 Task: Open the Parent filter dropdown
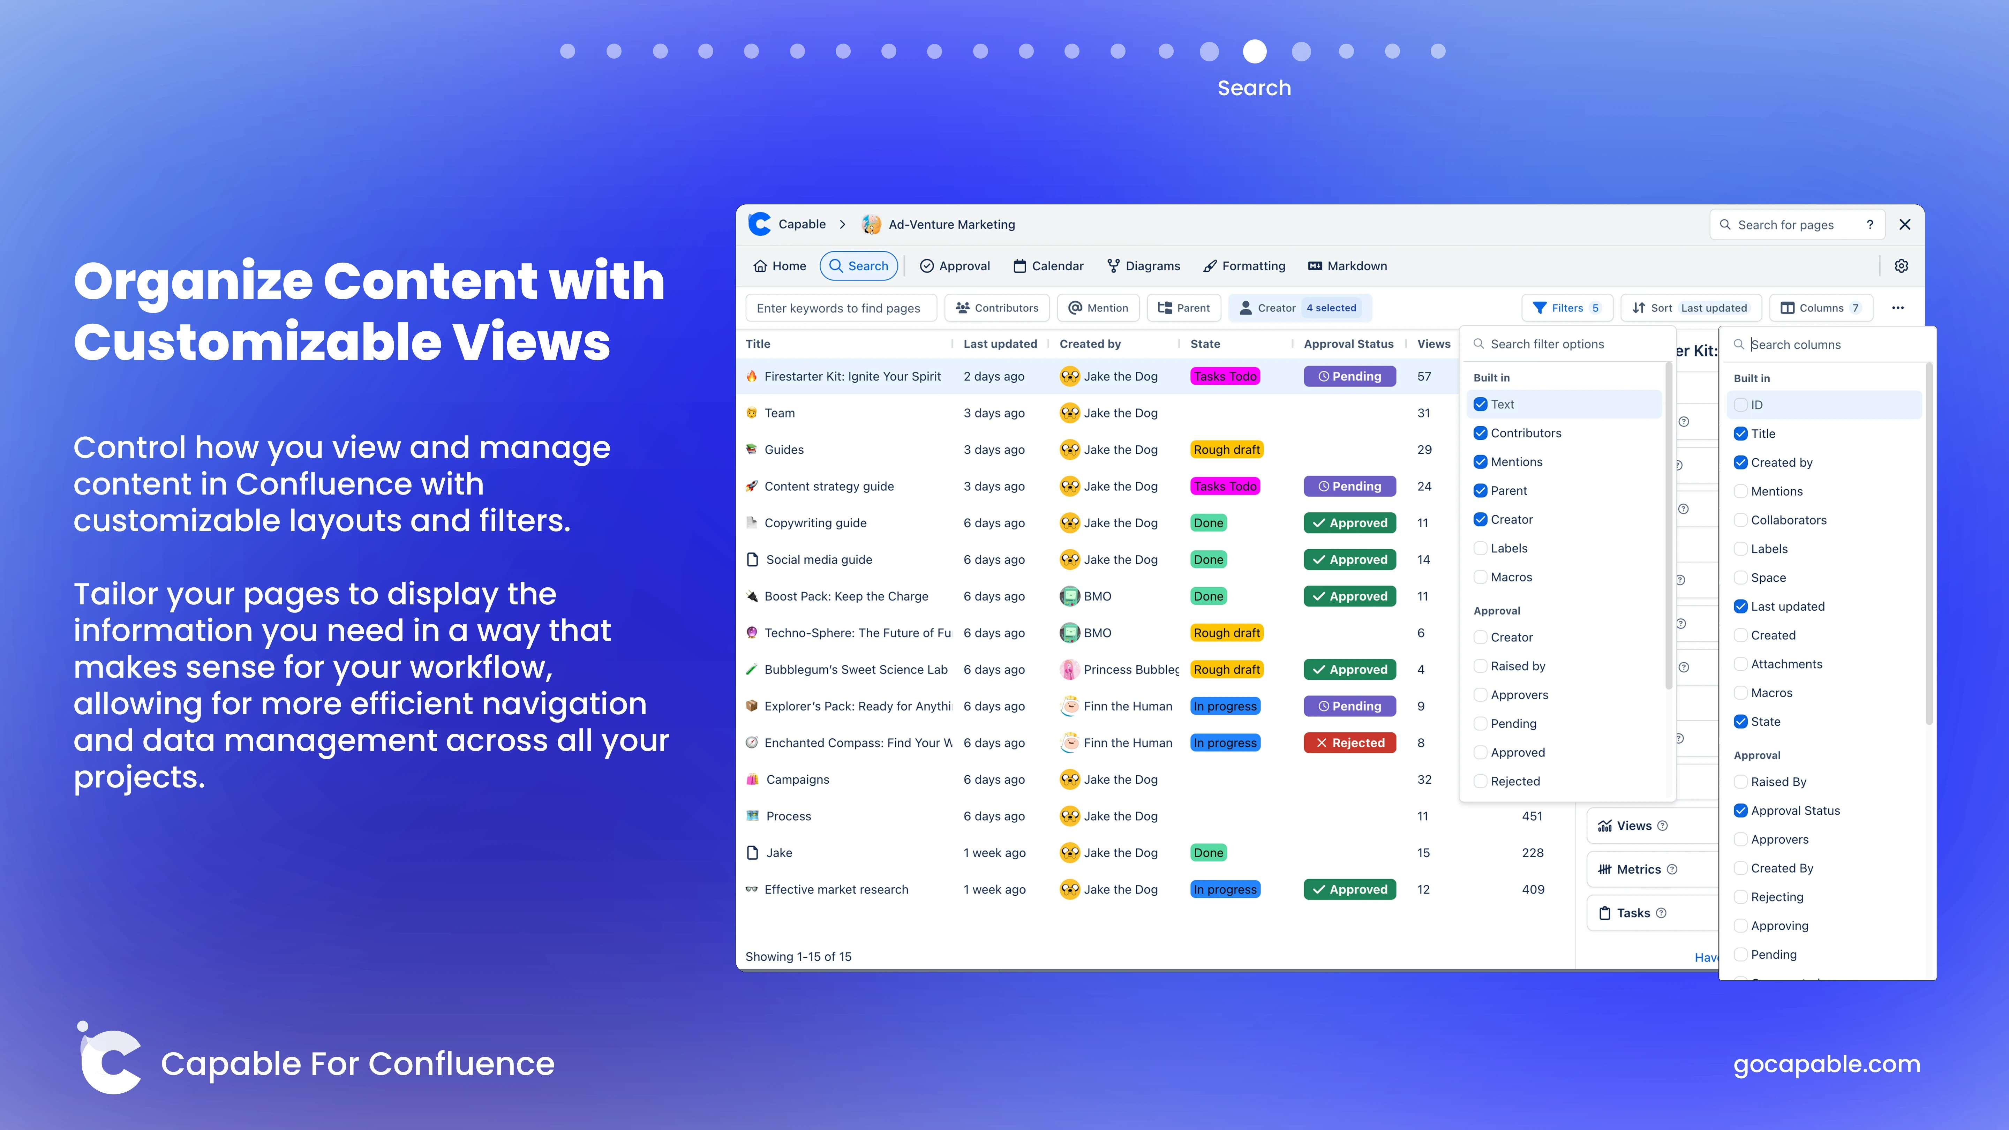(x=1184, y=308)
